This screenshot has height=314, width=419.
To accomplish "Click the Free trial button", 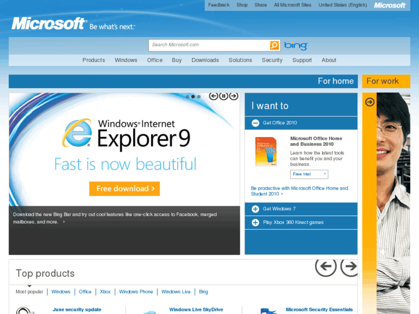I will pos(309,174).
